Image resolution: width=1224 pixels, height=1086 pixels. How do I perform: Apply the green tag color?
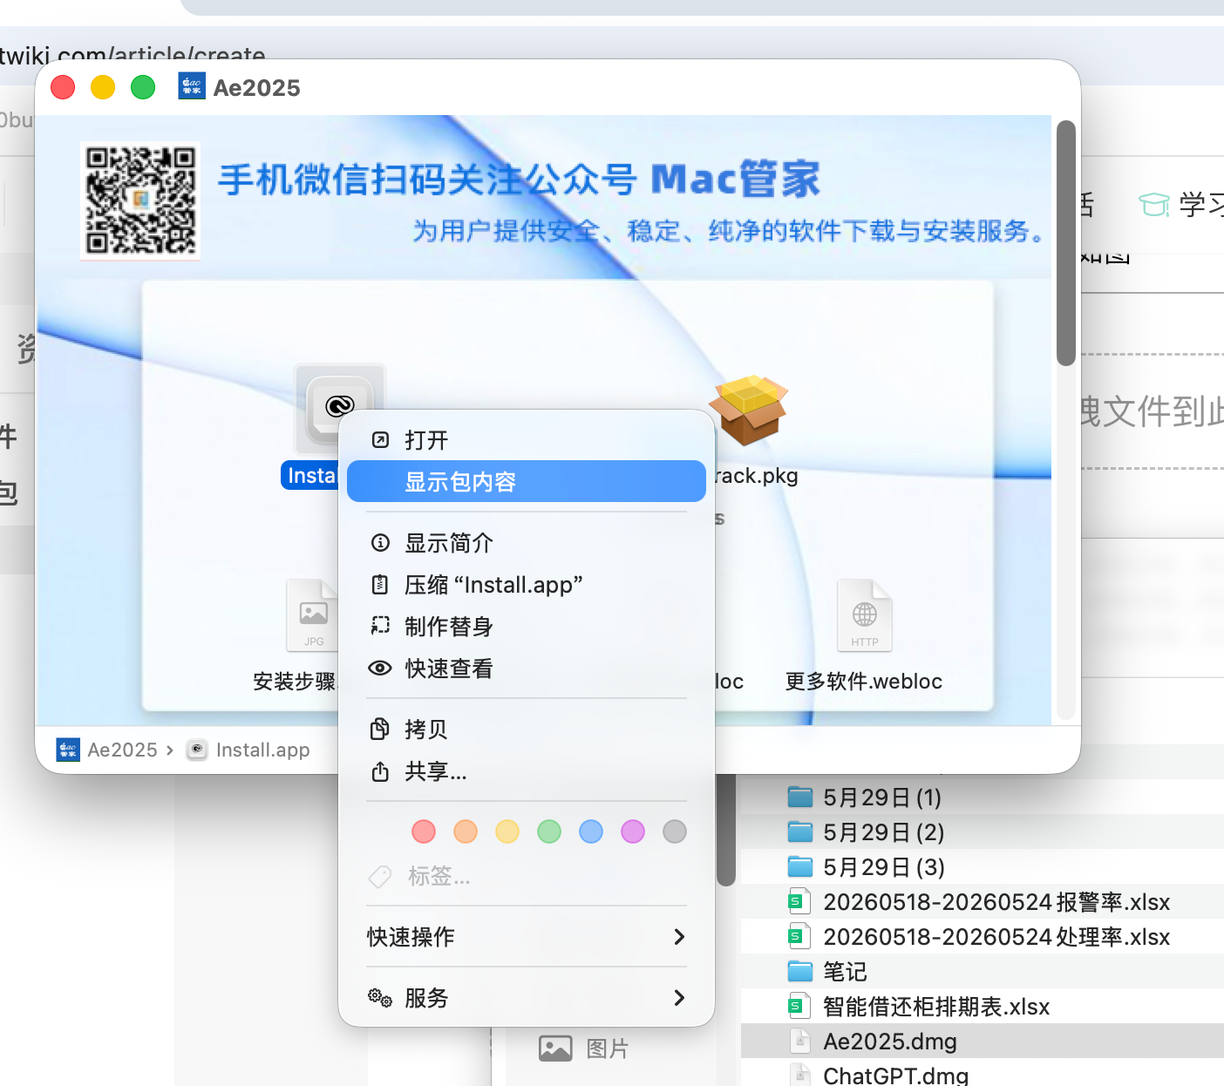549,831
